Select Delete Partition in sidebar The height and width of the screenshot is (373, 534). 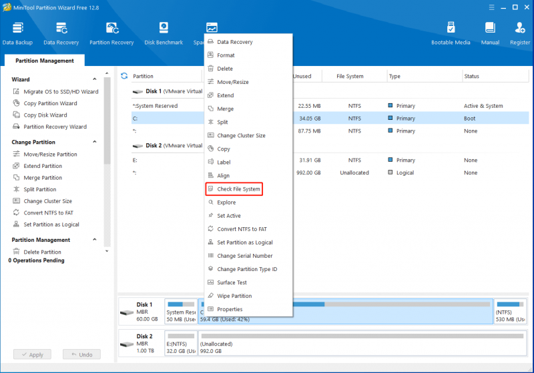click(37, 252)
